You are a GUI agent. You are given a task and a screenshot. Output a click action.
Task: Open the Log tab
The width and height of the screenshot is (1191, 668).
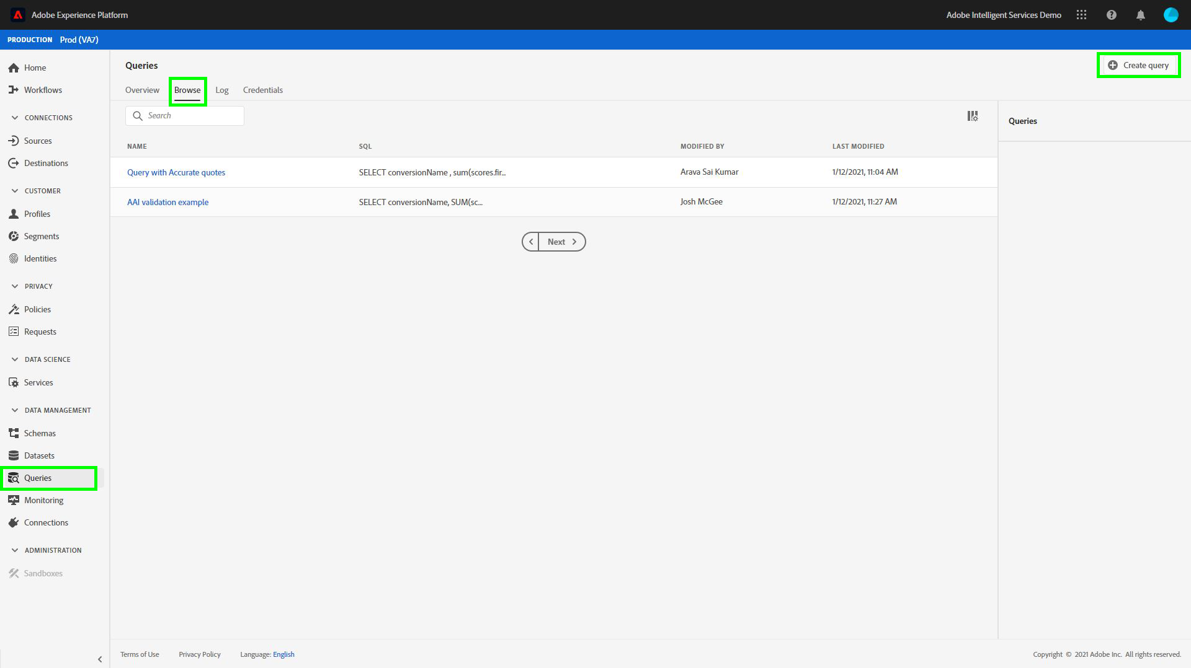coord(222,90)
